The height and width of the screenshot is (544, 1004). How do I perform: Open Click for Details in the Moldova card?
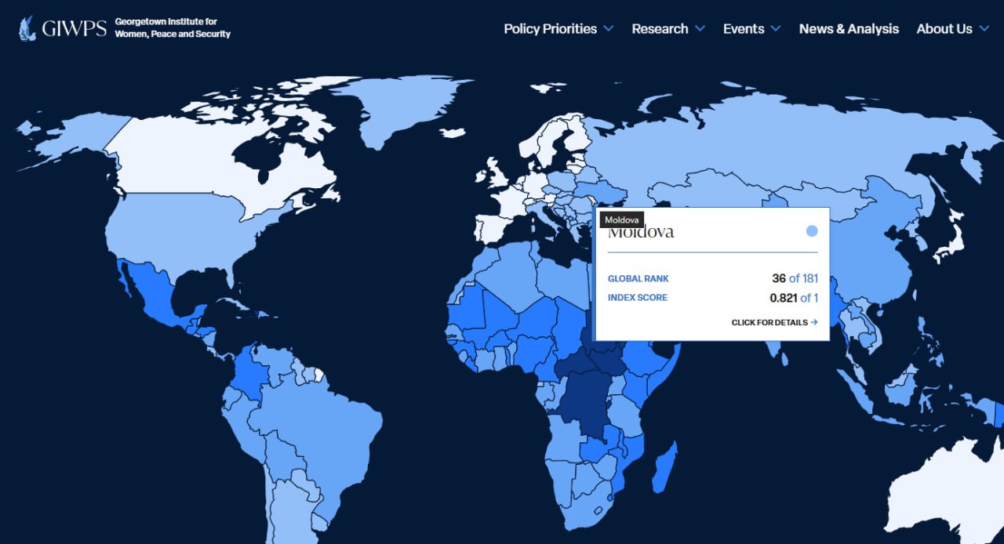[x=769, y=322]
